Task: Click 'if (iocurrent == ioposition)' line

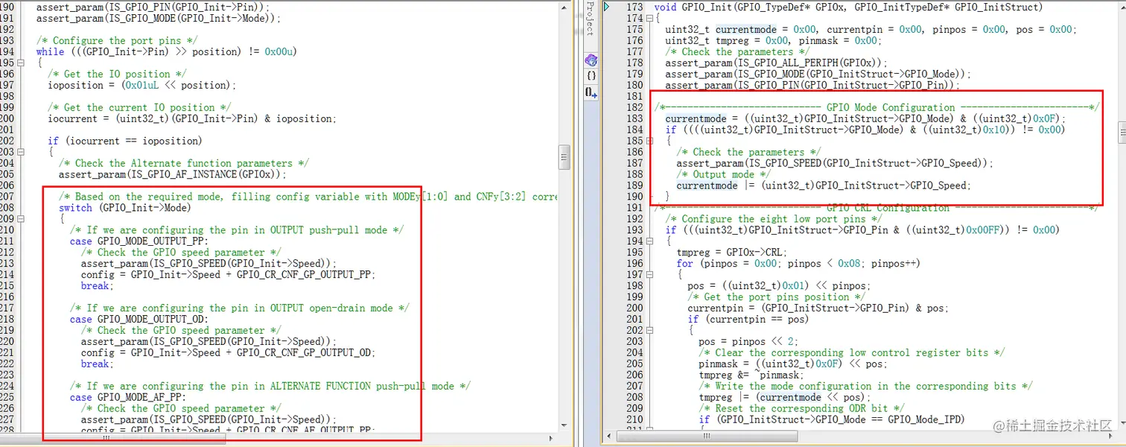Action: pos(124,141)
